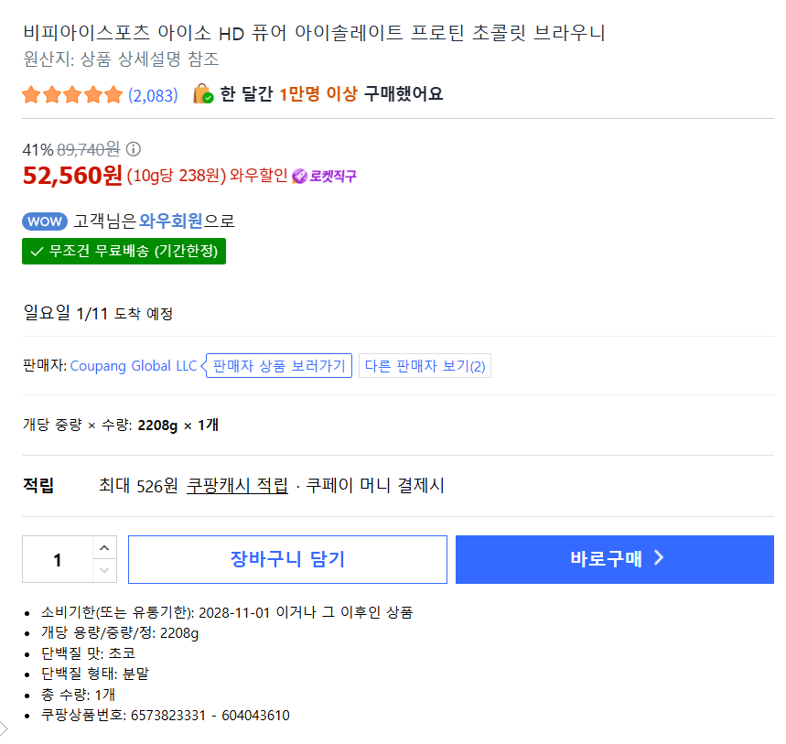
Task: Click the free shipping checkmark icon
Action: [38, 252]
